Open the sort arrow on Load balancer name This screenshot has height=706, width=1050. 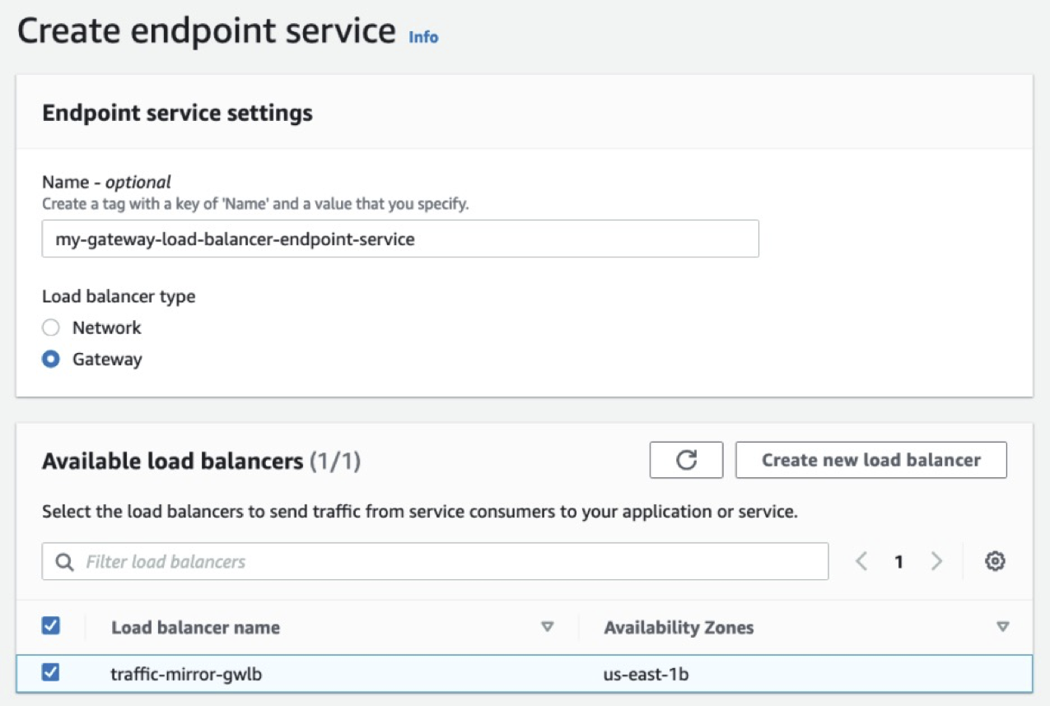pos(547,627)
